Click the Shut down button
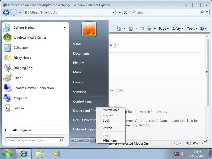This screenshot has width=212, height=159. (x=80, y=140)
